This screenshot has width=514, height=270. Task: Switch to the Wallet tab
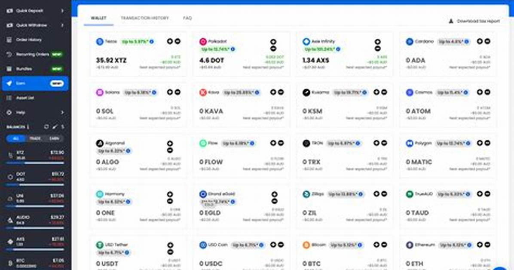coord(98,18)
